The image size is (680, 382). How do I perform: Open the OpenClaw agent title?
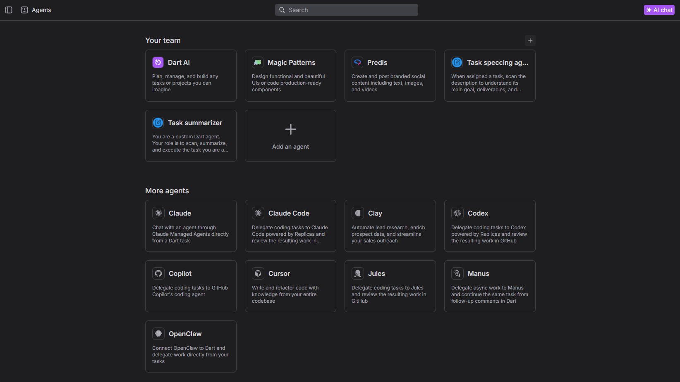pyautogui.click(x=185, y=334)
